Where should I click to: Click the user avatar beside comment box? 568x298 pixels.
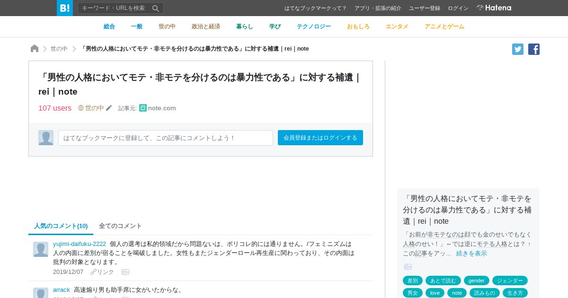click(46, 138)
